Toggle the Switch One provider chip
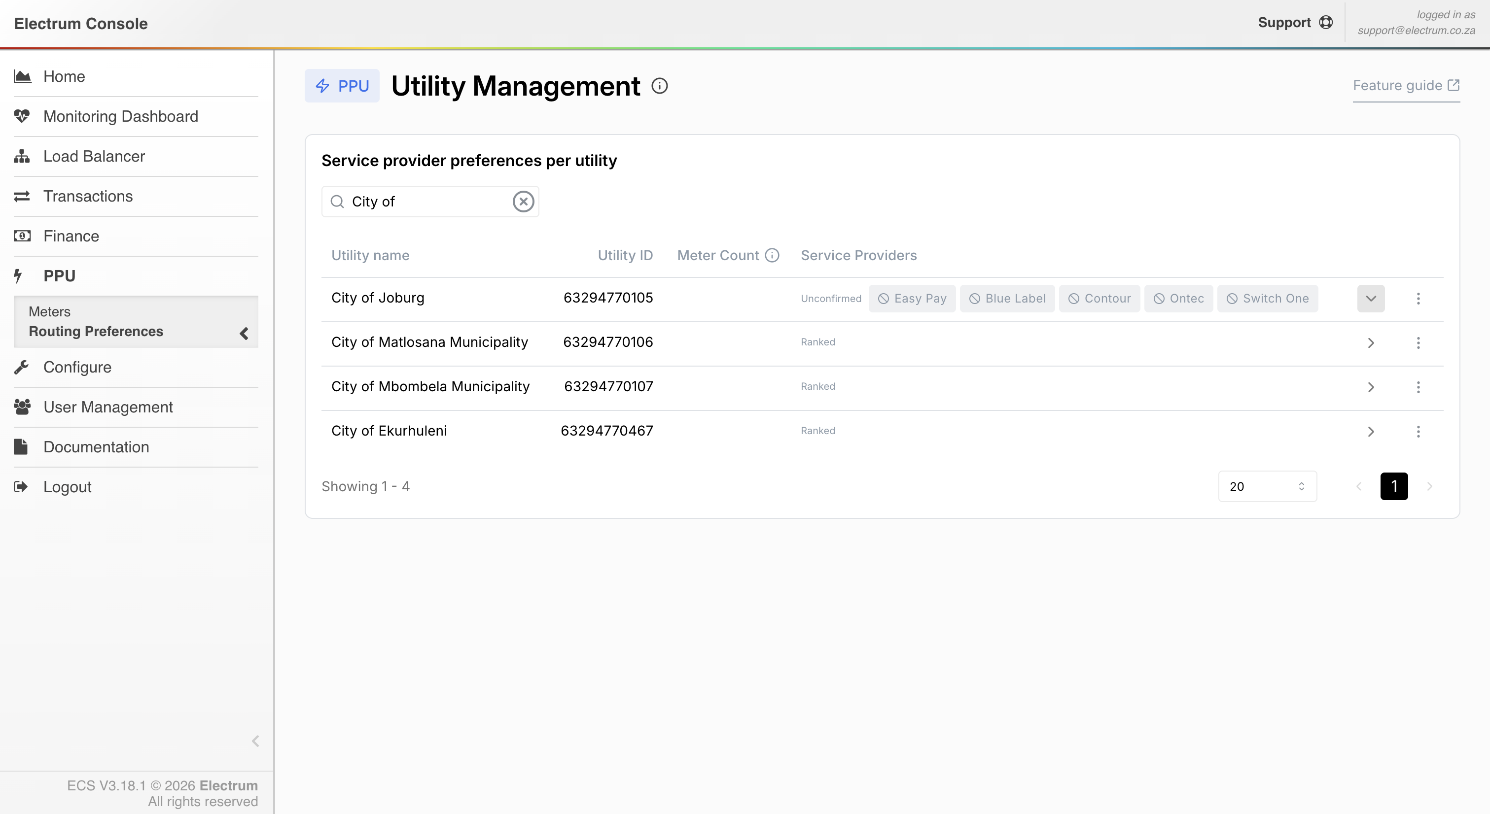The height and width of the screenshot is (814, 1490). click(1267, 298)
